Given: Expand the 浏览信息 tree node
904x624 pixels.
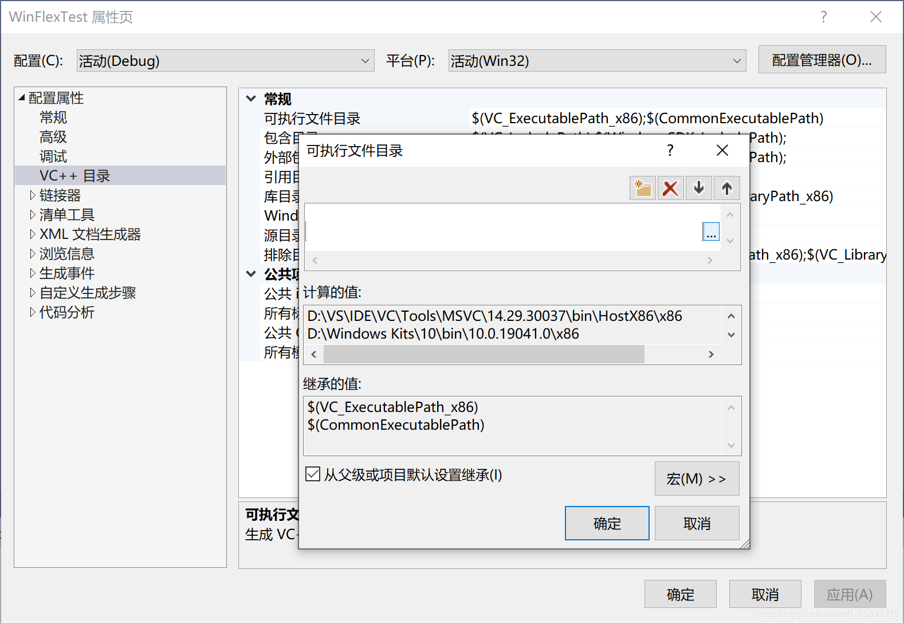Looking at the screenshot, I should (33, 254).
